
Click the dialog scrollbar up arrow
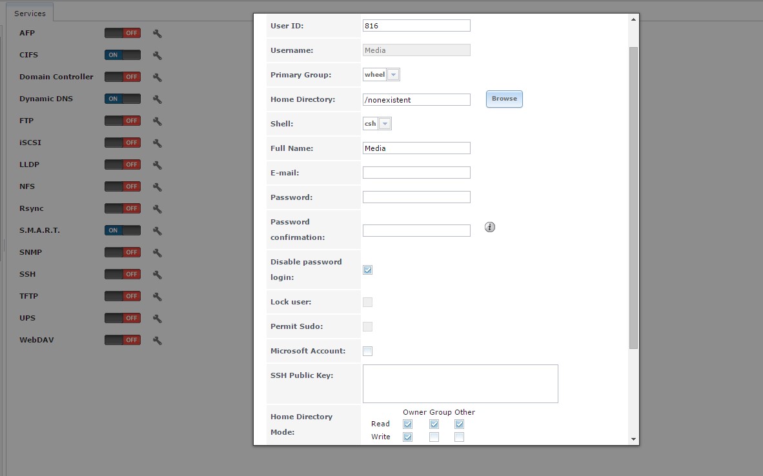pyautogui.click(x=633, y=19)
